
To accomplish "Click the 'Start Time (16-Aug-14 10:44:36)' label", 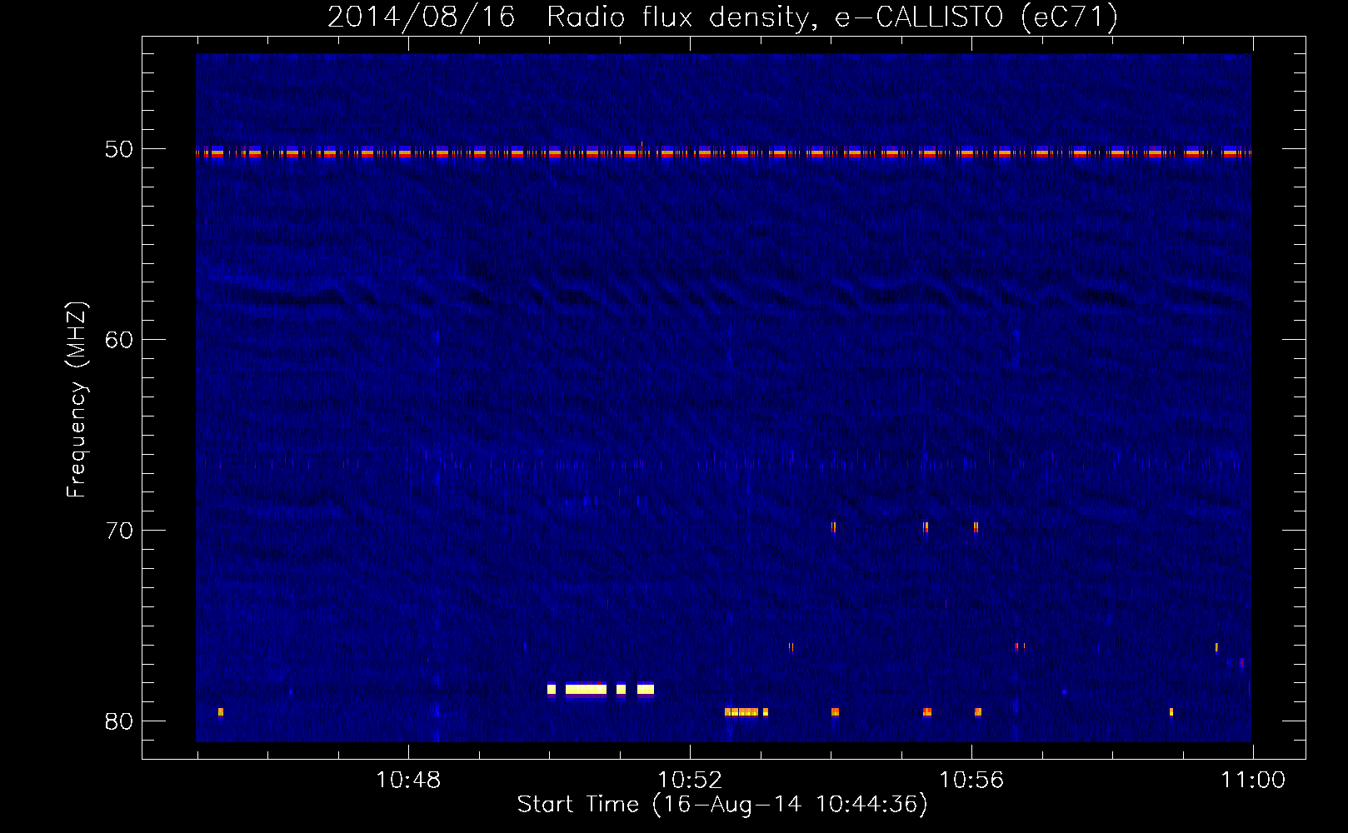I will (722, 805).
